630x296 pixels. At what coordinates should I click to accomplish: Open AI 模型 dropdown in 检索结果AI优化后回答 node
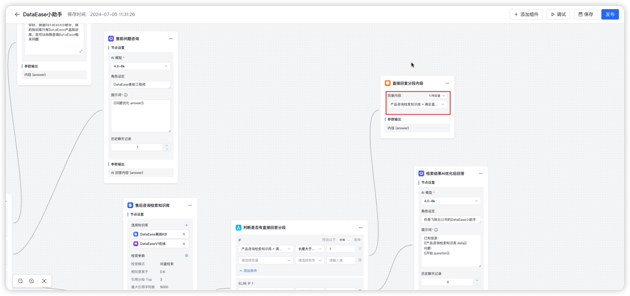click(x=451, y=201)
